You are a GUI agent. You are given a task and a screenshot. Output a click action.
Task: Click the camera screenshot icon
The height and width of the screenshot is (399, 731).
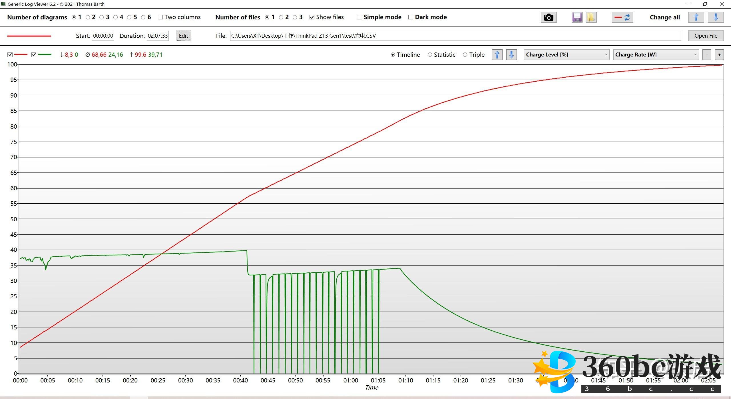(548, 17)
